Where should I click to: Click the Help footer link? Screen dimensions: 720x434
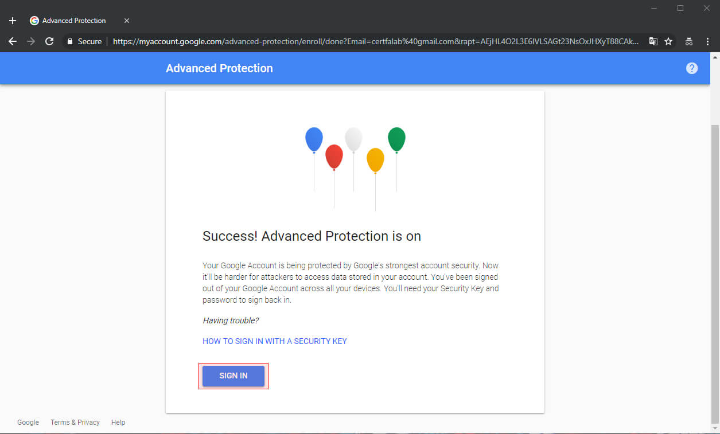pos(118,423)
